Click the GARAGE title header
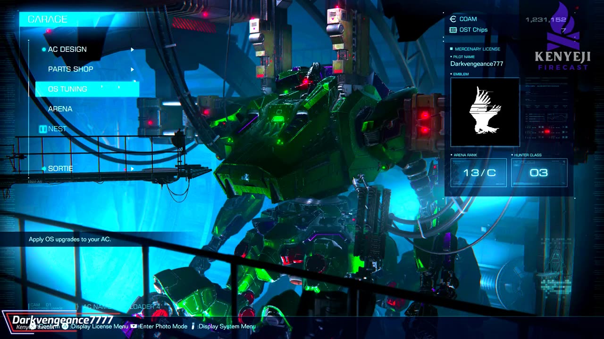 click(47, 19)
